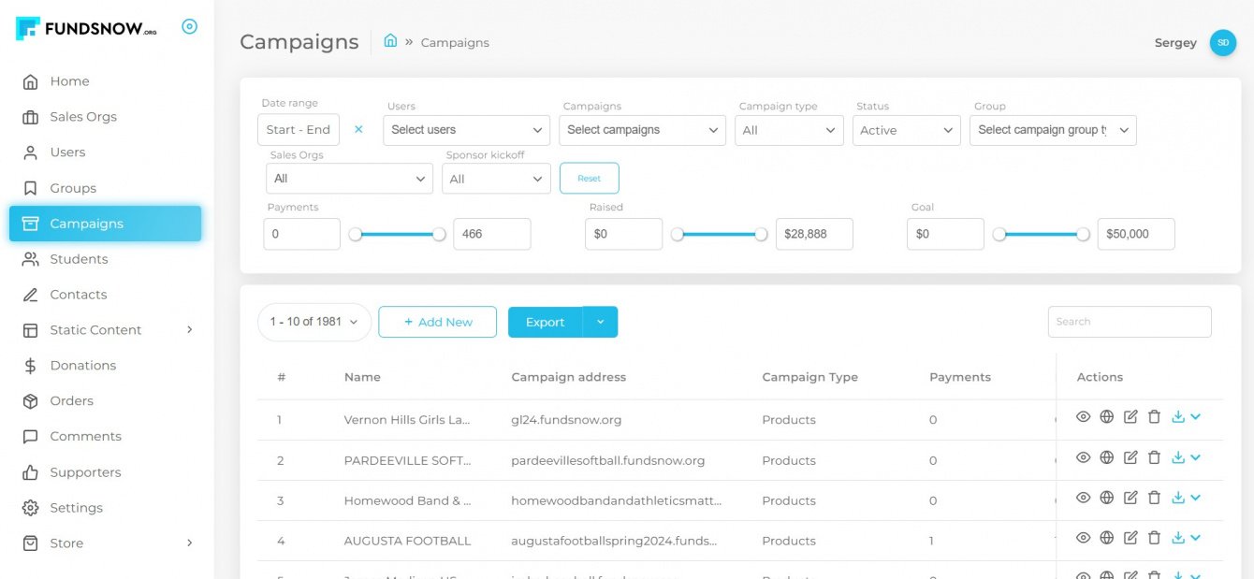Open the Export options dropdown arrow
Viewport: 1254px width, 579px height.
tap(600, 322)
